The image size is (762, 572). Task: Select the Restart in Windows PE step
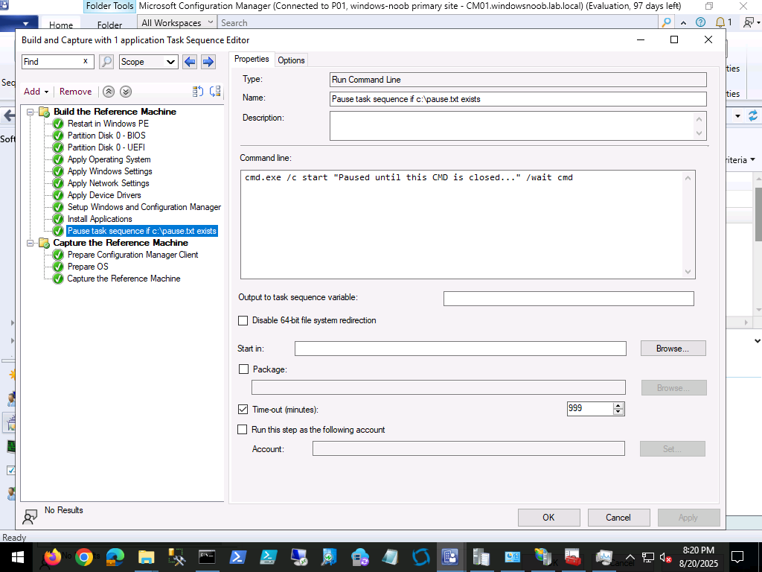(108, 124)
